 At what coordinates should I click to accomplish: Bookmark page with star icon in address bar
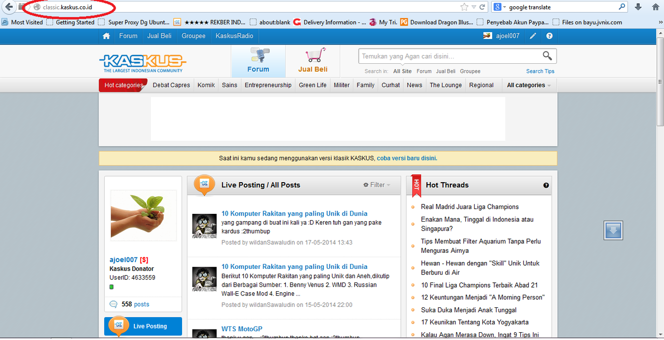tap(464, 7)
